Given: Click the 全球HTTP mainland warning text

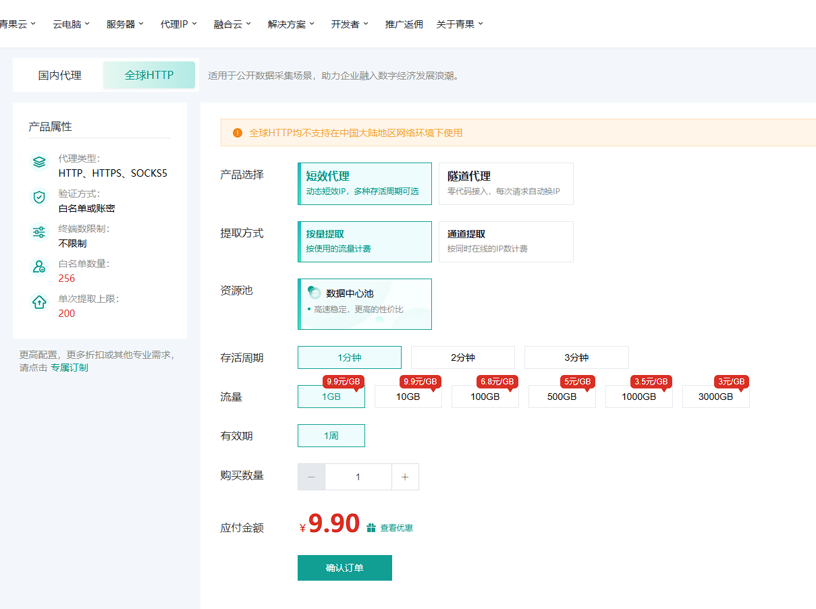Looking at the screenshot, I should coord(356,133).
